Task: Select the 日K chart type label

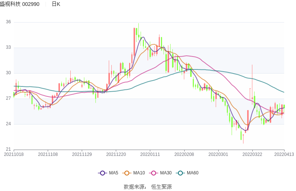Action: click(56, 4)
